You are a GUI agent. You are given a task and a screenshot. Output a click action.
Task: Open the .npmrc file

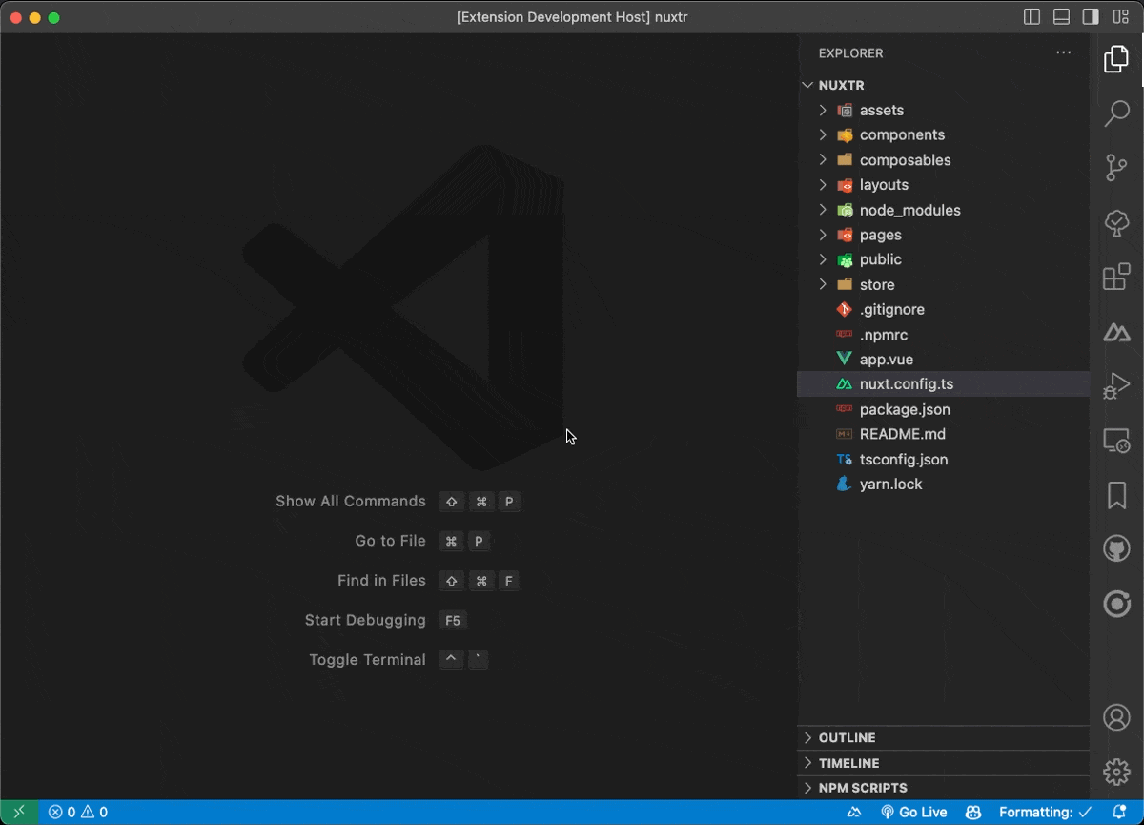coord(943,335)
